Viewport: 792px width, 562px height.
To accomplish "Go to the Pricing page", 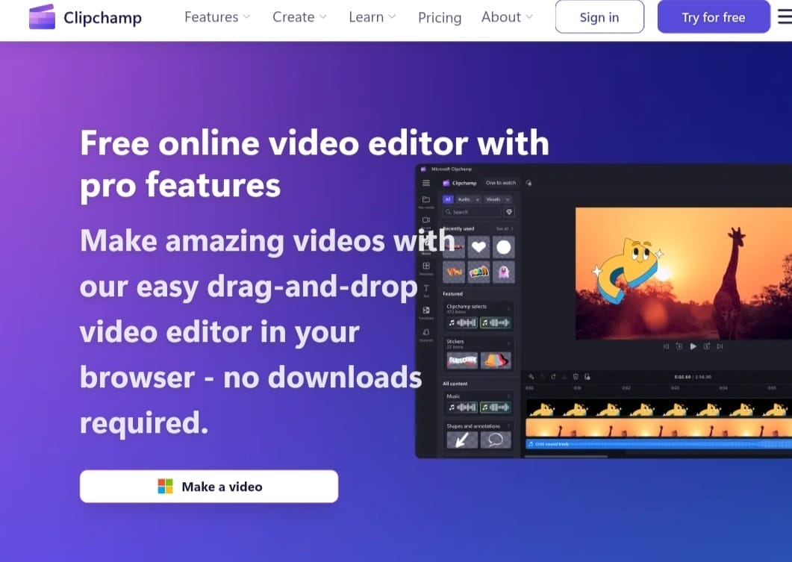I will point(440,17).
